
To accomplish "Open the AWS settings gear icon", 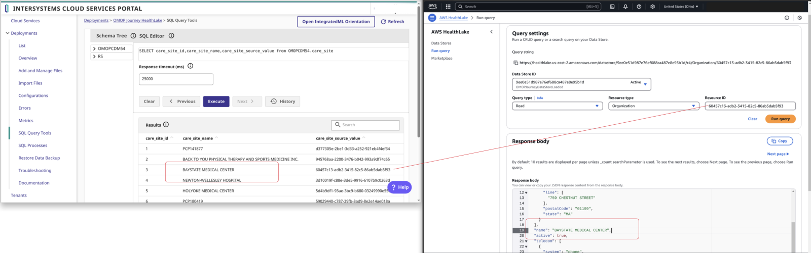I will tap(652, 7).
